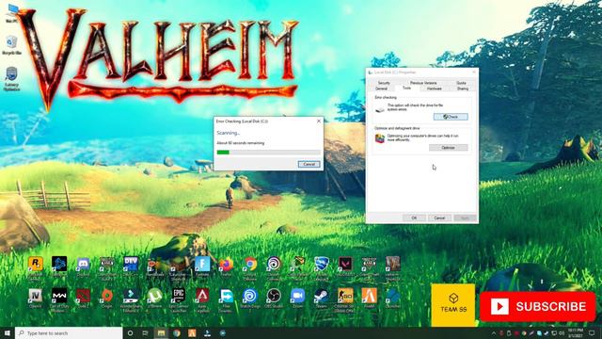Launch the Dota 2 desktop shortcut
Viewport: 602px width, 339px height.
coord(83,299)
